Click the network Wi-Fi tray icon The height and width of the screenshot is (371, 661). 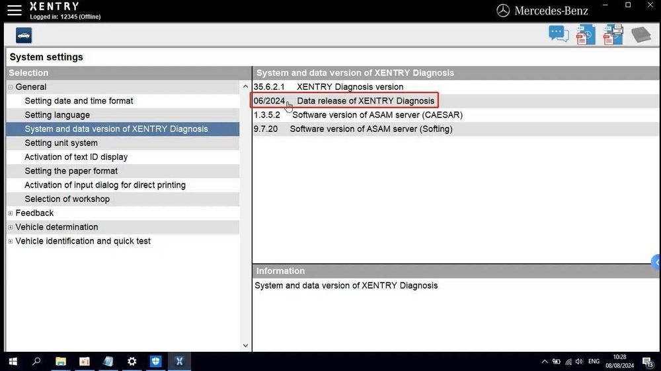click(568, 362)
